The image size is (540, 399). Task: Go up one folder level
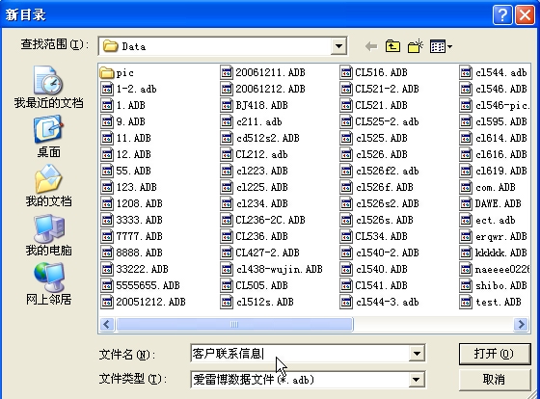pyautogui.click(x=392, y=46)
